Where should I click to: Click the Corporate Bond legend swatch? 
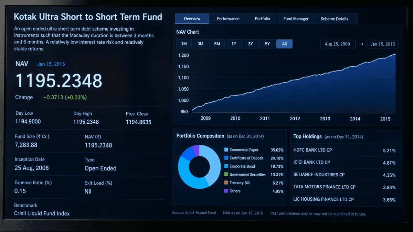coord(226,166)
